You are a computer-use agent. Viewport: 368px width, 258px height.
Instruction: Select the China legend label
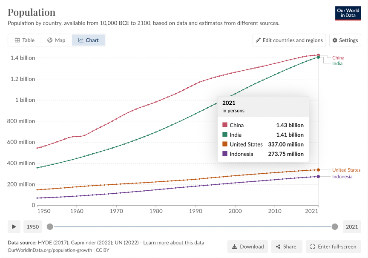pos(338,58)
